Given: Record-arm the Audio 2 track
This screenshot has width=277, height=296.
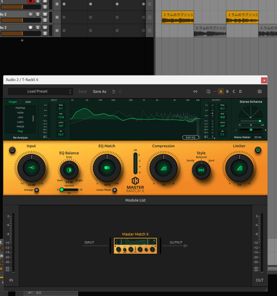Looking at the screenshot, I should click(30, 14).
